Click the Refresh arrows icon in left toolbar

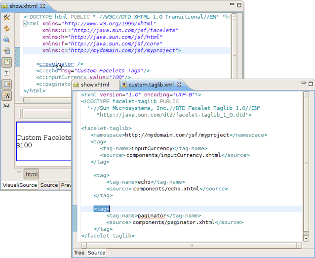[7, 29]
